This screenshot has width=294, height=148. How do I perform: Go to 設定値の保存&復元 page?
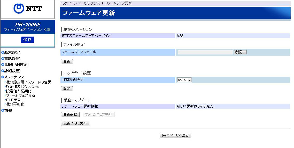(x=22, y=87)
